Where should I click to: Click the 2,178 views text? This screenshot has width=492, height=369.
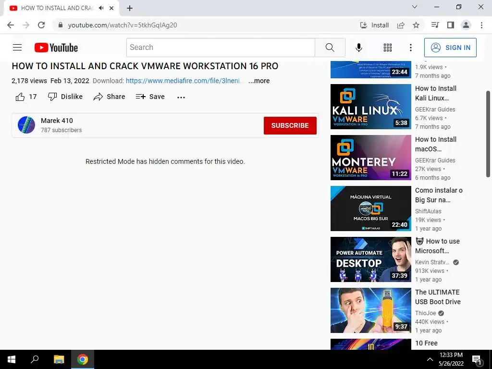click(x=29, y=81)
